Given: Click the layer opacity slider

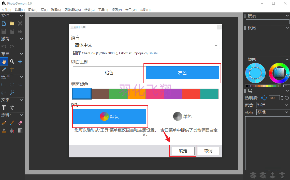Looking at the screenshot, I should coord(264,98).
